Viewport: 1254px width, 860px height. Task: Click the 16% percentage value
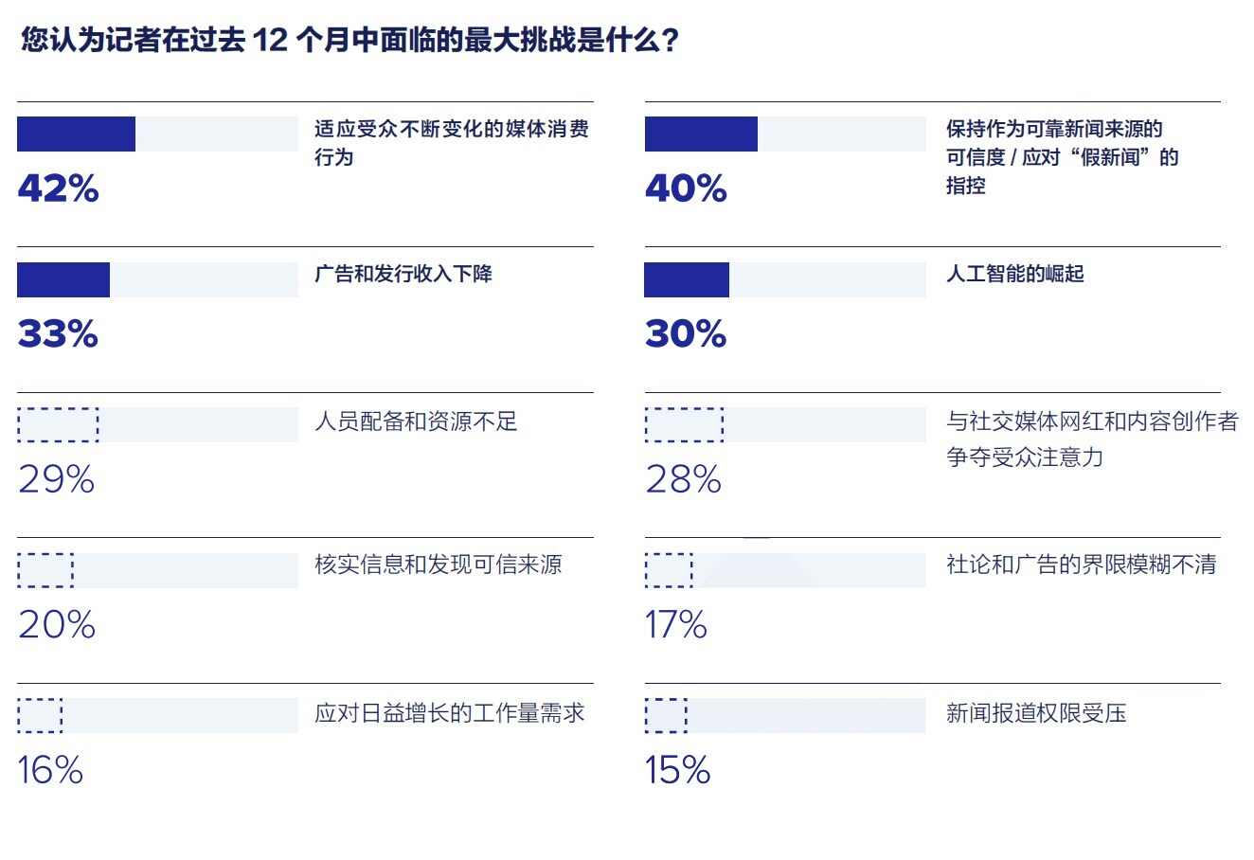[x=51, y=770]
